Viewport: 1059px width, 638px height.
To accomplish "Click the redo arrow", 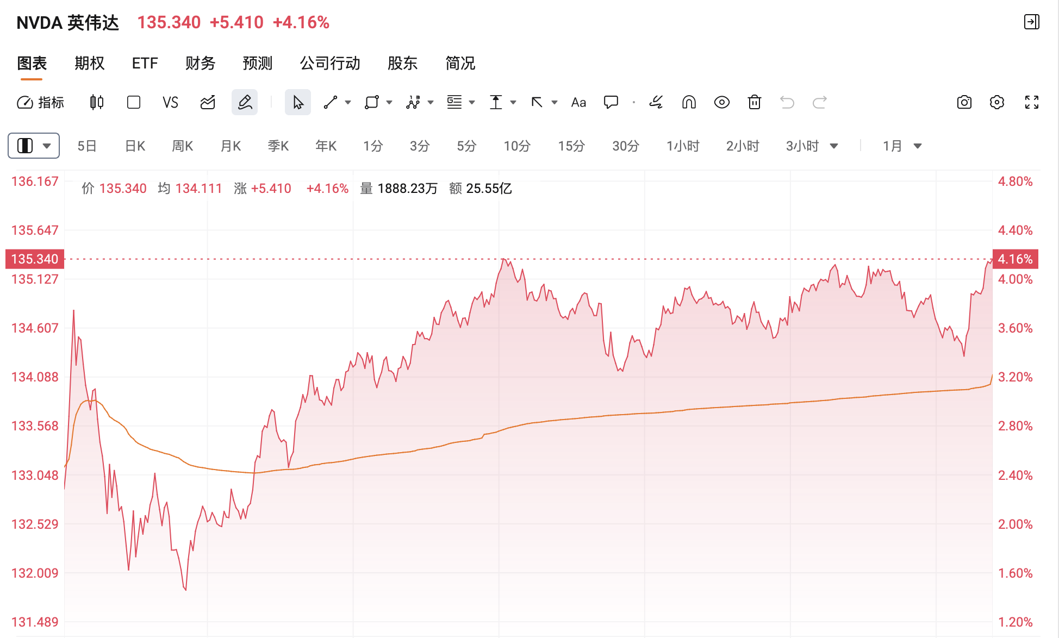I will pyautogui.click(x=820, y=102).
